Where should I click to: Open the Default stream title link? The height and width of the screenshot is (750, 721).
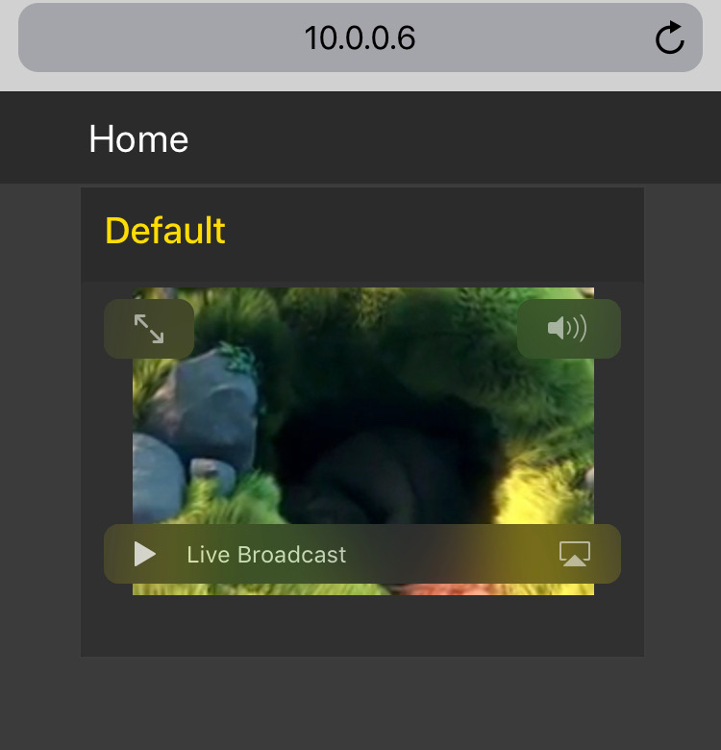coord(165,231)
